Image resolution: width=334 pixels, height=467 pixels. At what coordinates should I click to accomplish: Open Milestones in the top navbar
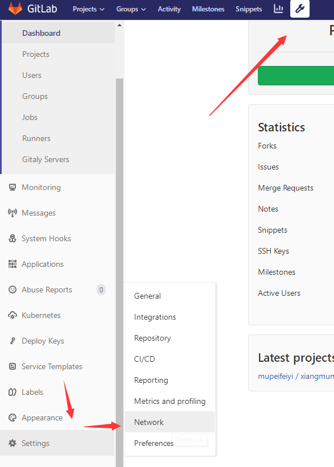(208, 9)
